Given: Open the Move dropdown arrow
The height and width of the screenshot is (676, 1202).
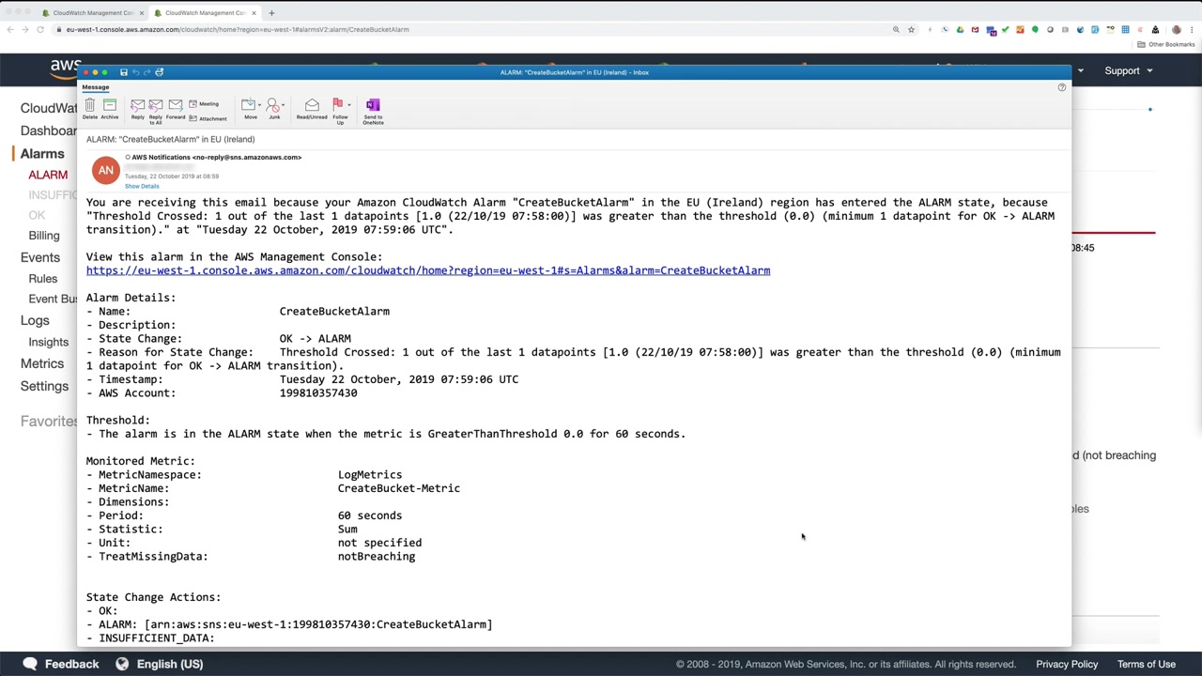Looking at the screenshot, I should point(259,105).
